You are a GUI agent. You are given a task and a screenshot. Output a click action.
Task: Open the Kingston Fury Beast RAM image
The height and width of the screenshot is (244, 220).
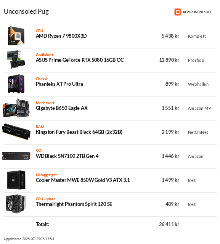pyautogui.click(x=16, y=132)
